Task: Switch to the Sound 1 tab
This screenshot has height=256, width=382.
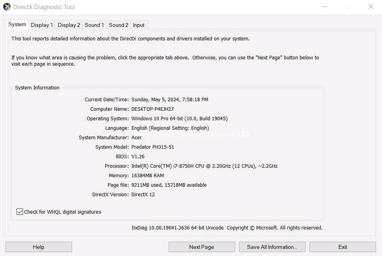Action: pyautogui.click(x=94, y=25)
